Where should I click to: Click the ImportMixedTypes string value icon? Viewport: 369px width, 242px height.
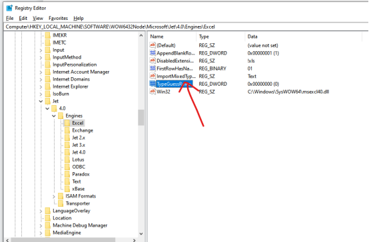(x=153, y=76)
